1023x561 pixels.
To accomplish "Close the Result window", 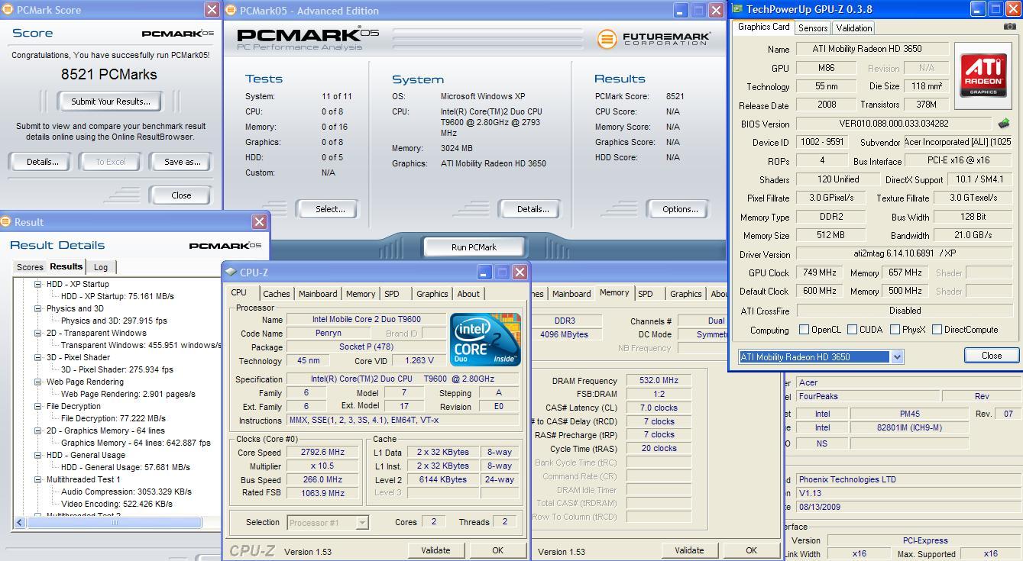I will click(259, 222).
